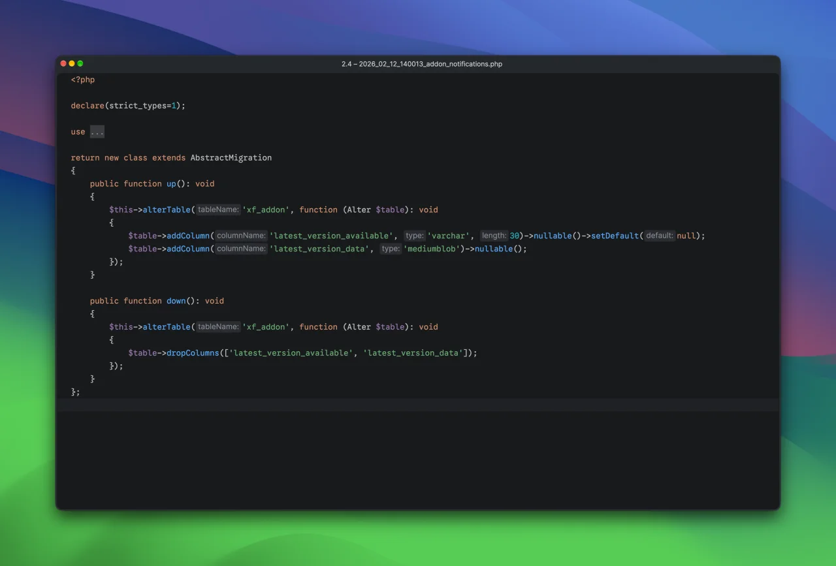Click the use keyword
This screenshot has width=836, height=566.
tap(78, 132)
